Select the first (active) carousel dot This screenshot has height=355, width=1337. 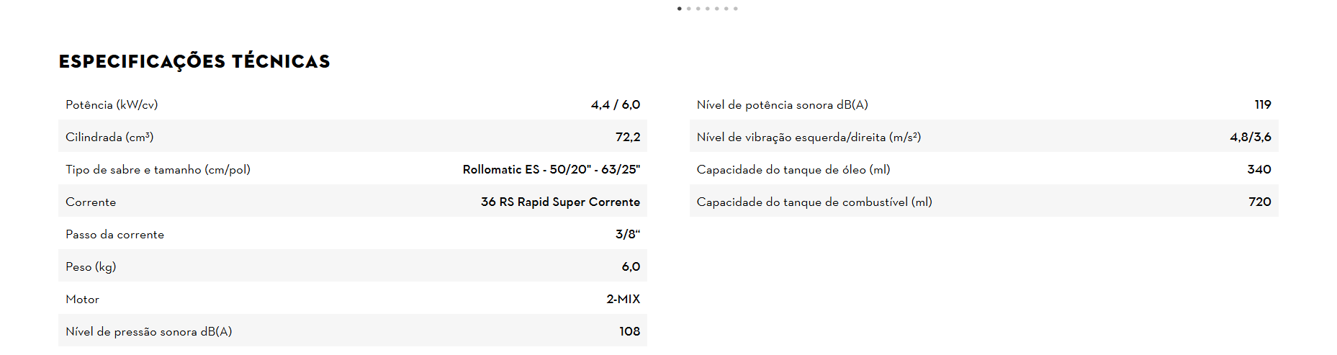coord(680,9)
